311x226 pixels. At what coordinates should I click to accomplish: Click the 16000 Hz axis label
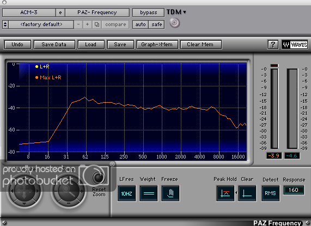(238, 157)
